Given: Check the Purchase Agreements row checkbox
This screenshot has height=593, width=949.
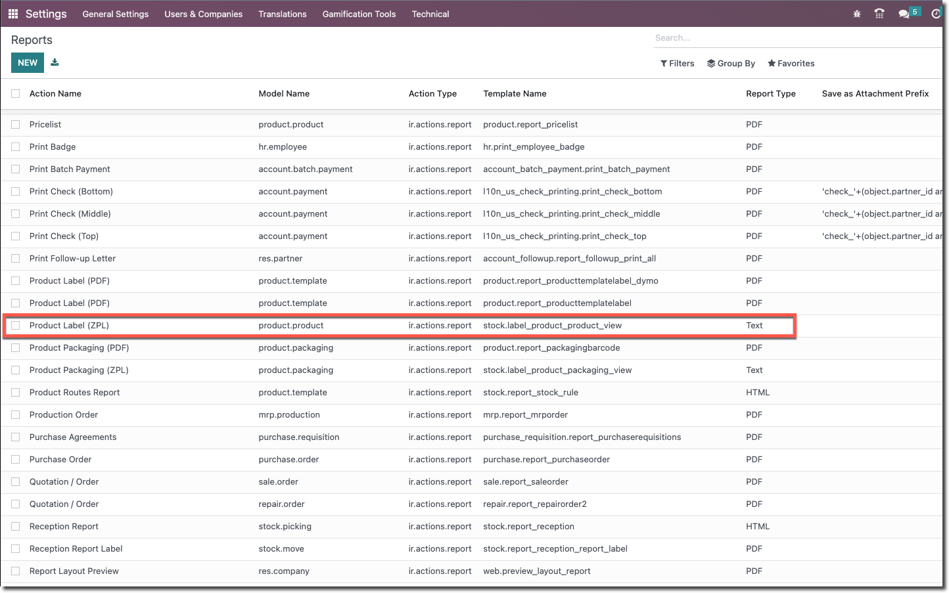Looking at the screenshot, I should pos(16,437).
